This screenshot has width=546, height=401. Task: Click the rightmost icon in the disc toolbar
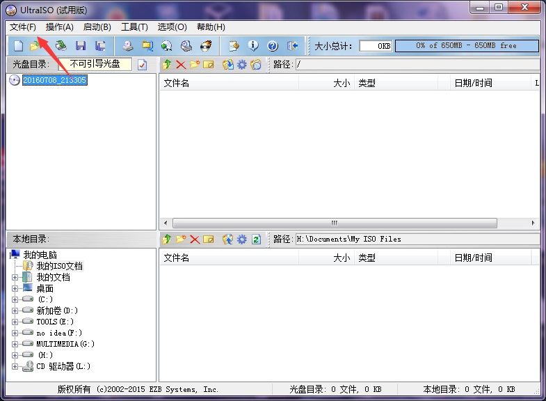coord(256,65)
